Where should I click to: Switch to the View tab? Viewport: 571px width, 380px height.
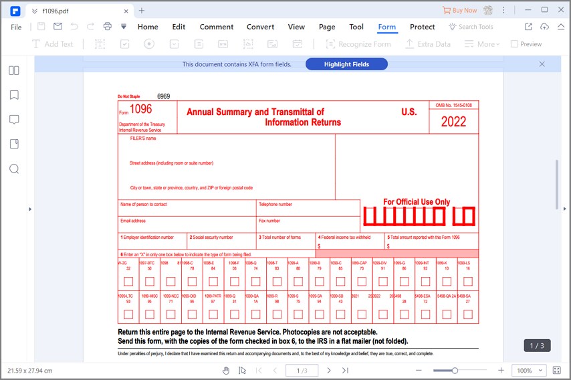tap(296, 27)
